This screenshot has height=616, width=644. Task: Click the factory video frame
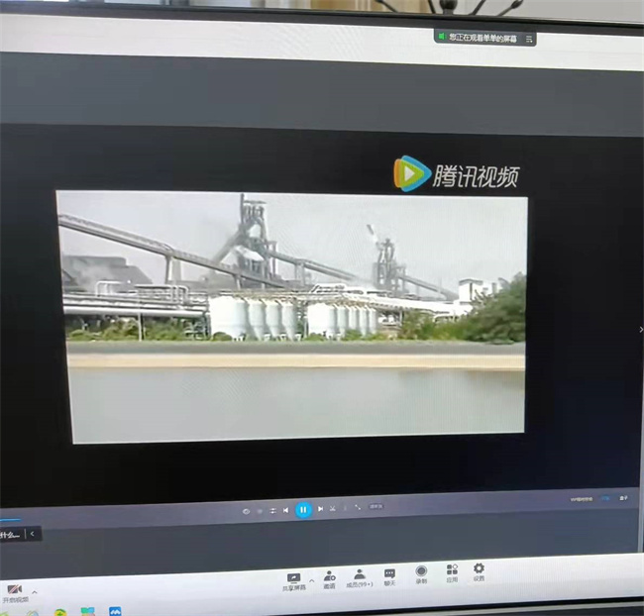292,316
